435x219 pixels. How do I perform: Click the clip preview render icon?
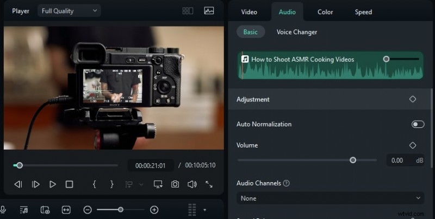(45, 210)
